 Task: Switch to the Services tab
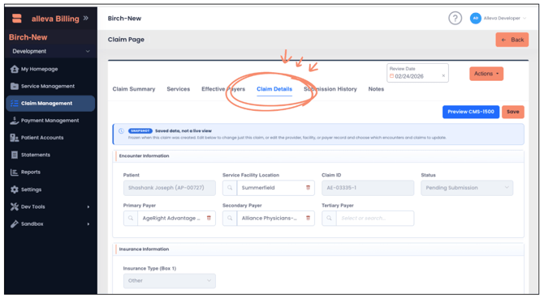tap(179, 89)
